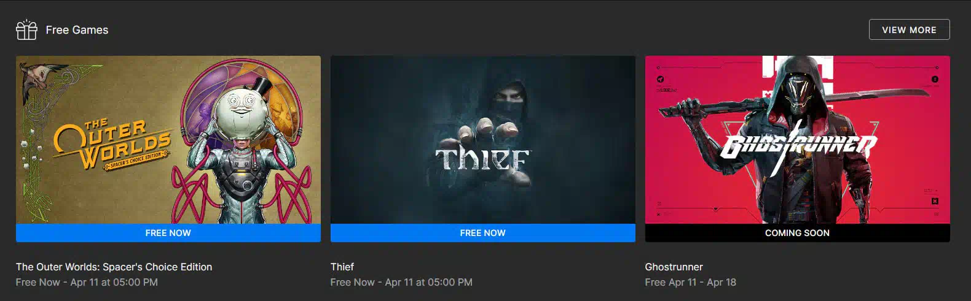Image resolution: width=971 pixels, height=301 pixels.
Task: Open the Thief game title link
Action: (342, 267)
